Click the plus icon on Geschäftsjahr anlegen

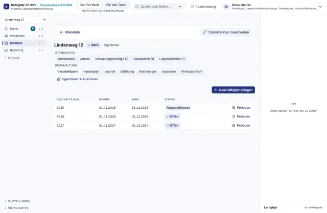216,90
